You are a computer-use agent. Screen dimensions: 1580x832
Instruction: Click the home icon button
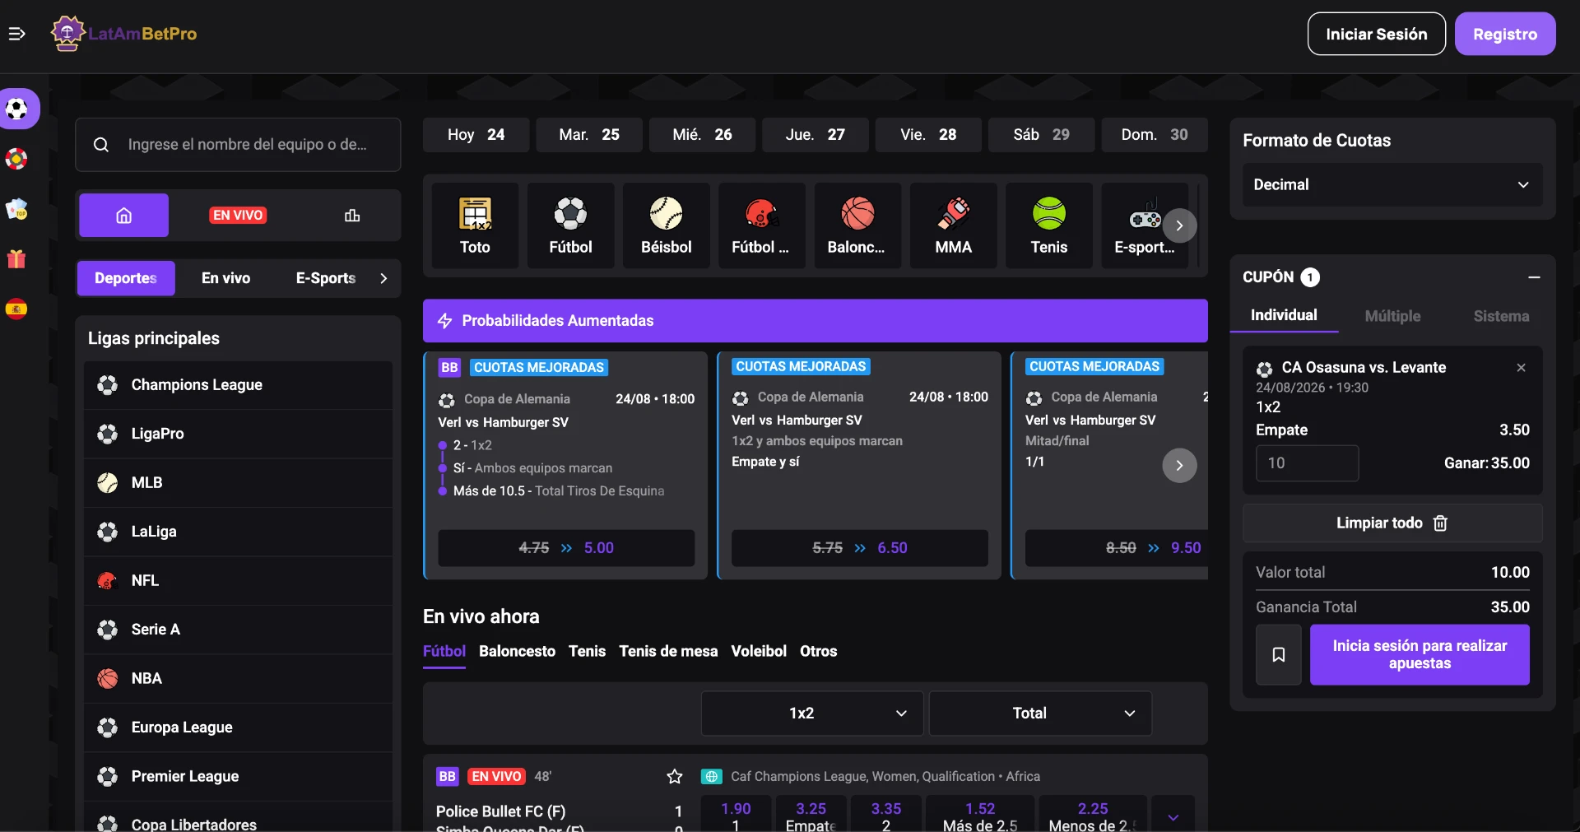pyautogui.click(x=123, y=216)
